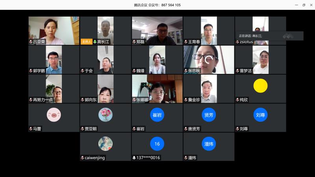Click the flower avatar of 贾亚朝
The width and height of the screenshot is (315, 177).
point(105,115)
